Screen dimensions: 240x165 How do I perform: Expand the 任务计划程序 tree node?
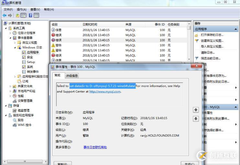(x=10, y=33)
